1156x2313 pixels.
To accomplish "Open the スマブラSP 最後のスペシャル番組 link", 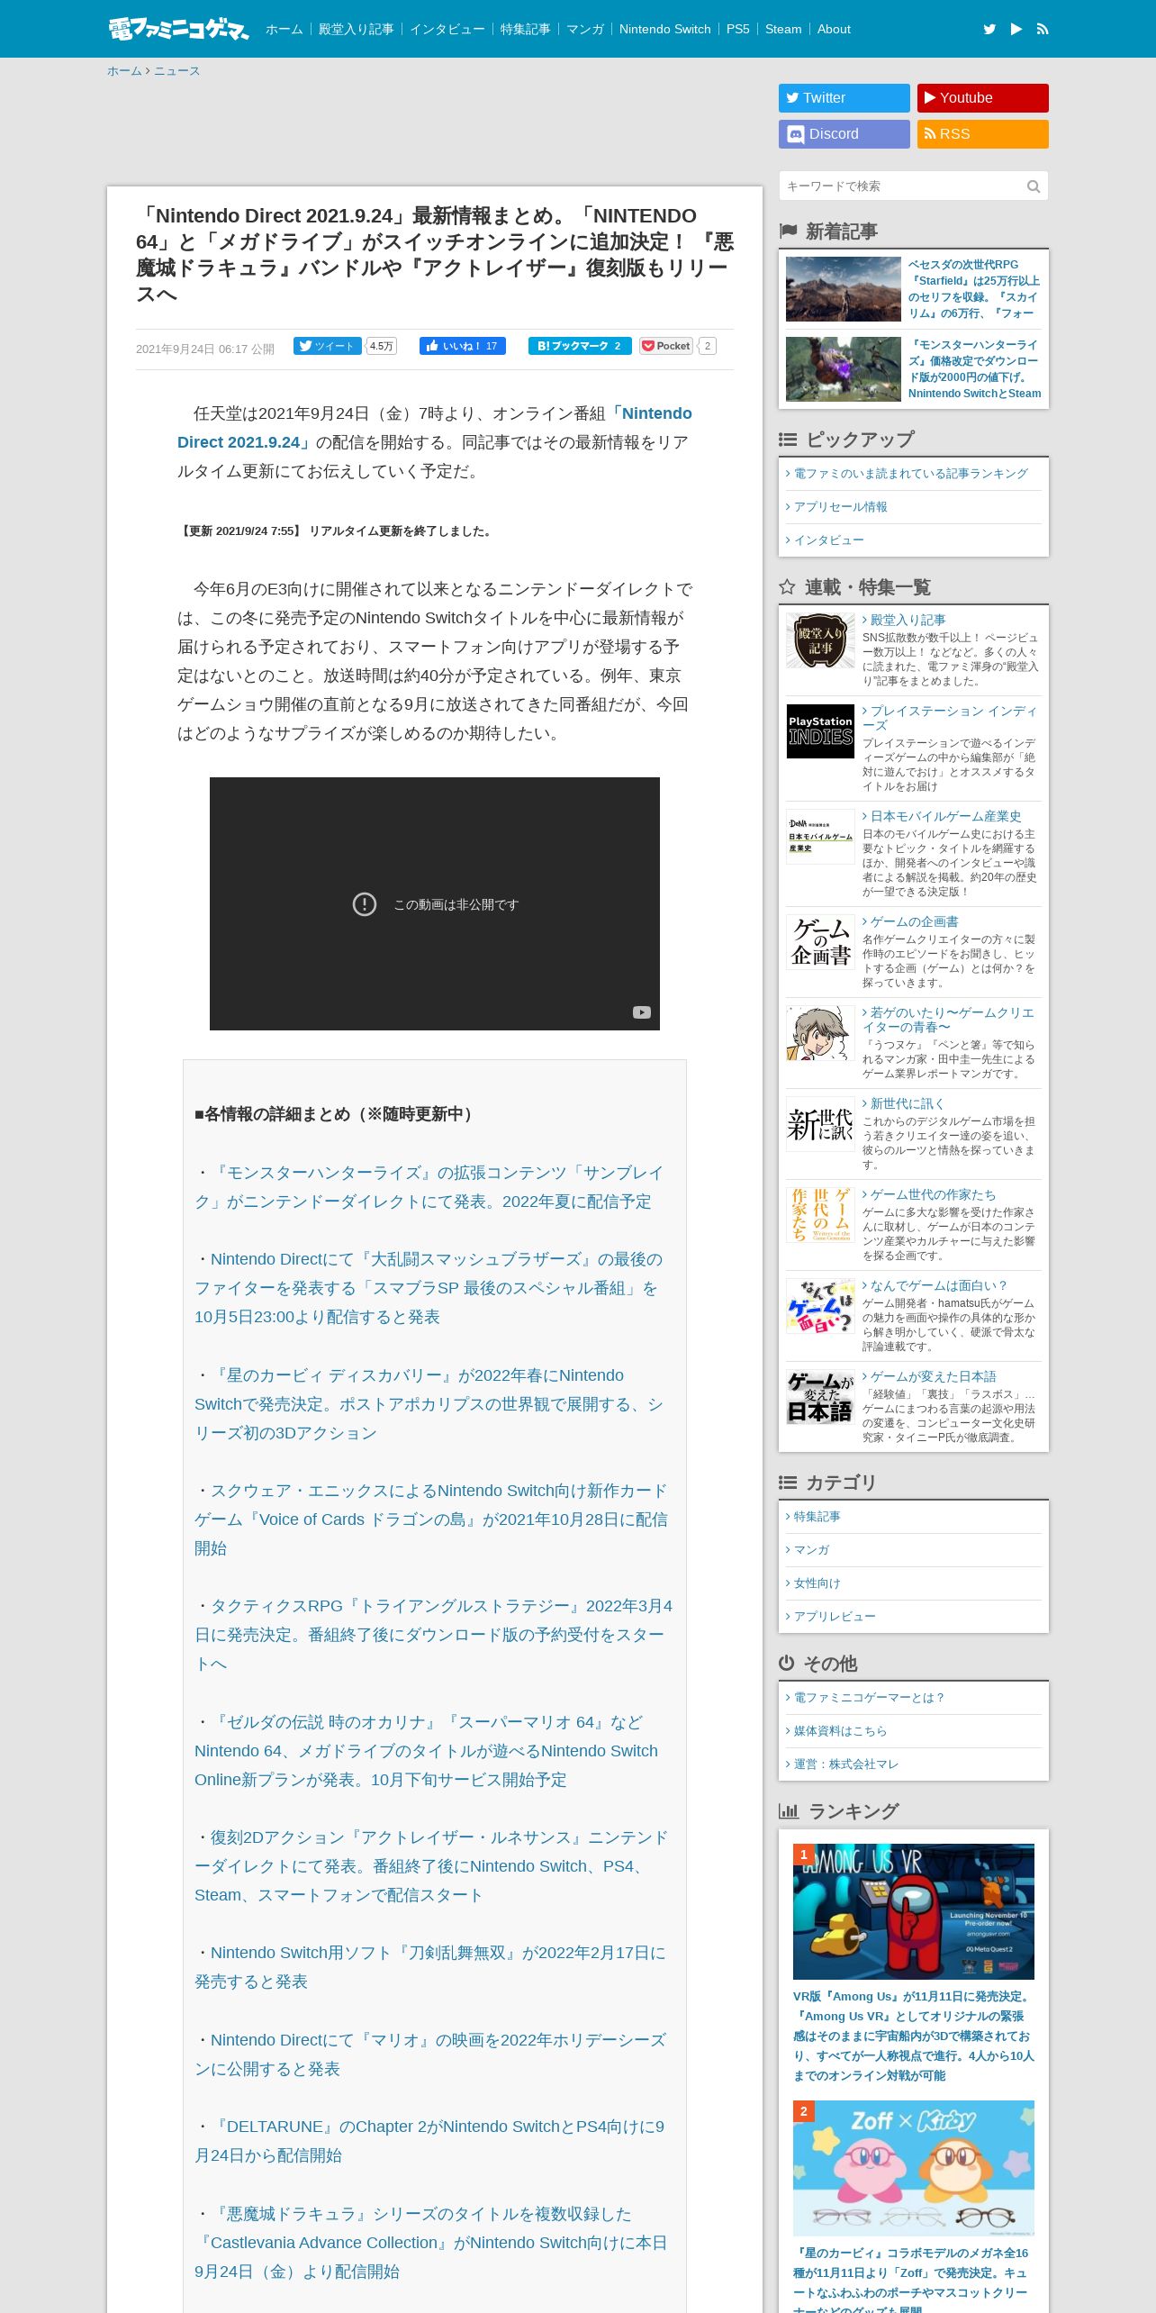I will (x=429, y=1288).
